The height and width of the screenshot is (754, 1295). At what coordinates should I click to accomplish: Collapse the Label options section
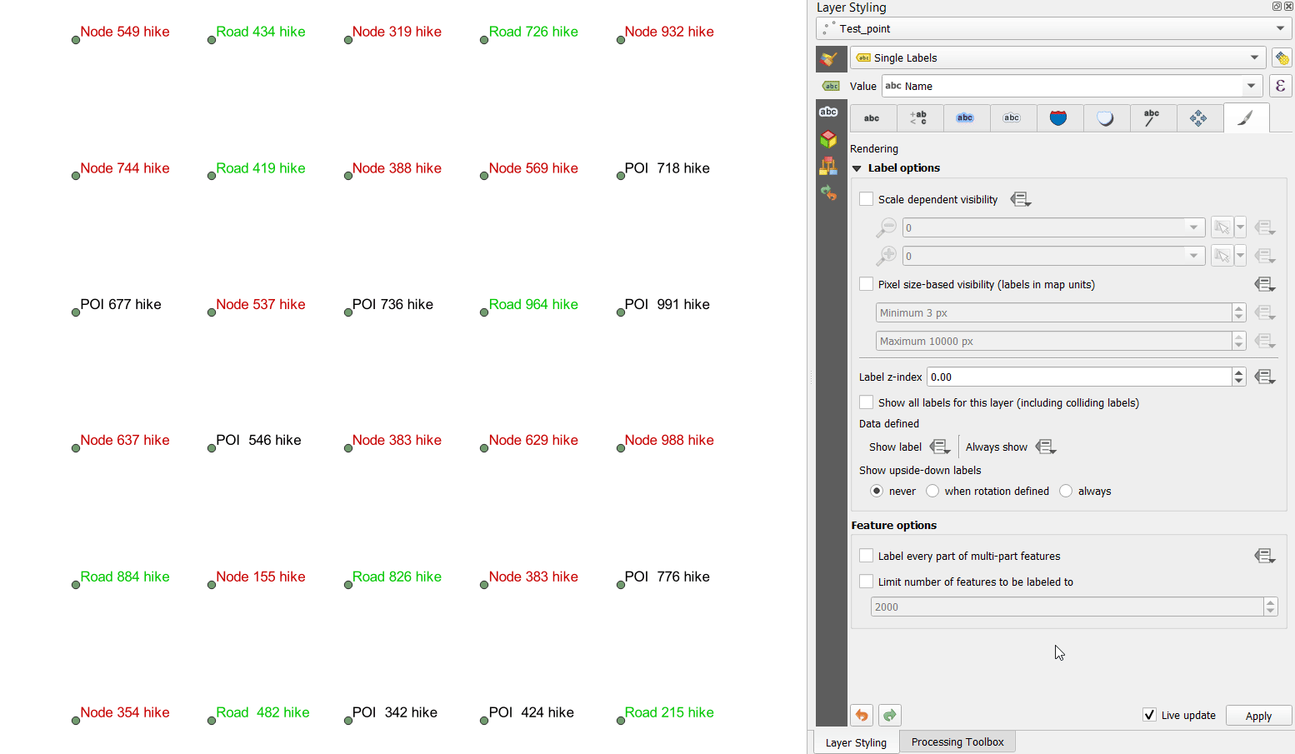[857, 167]
